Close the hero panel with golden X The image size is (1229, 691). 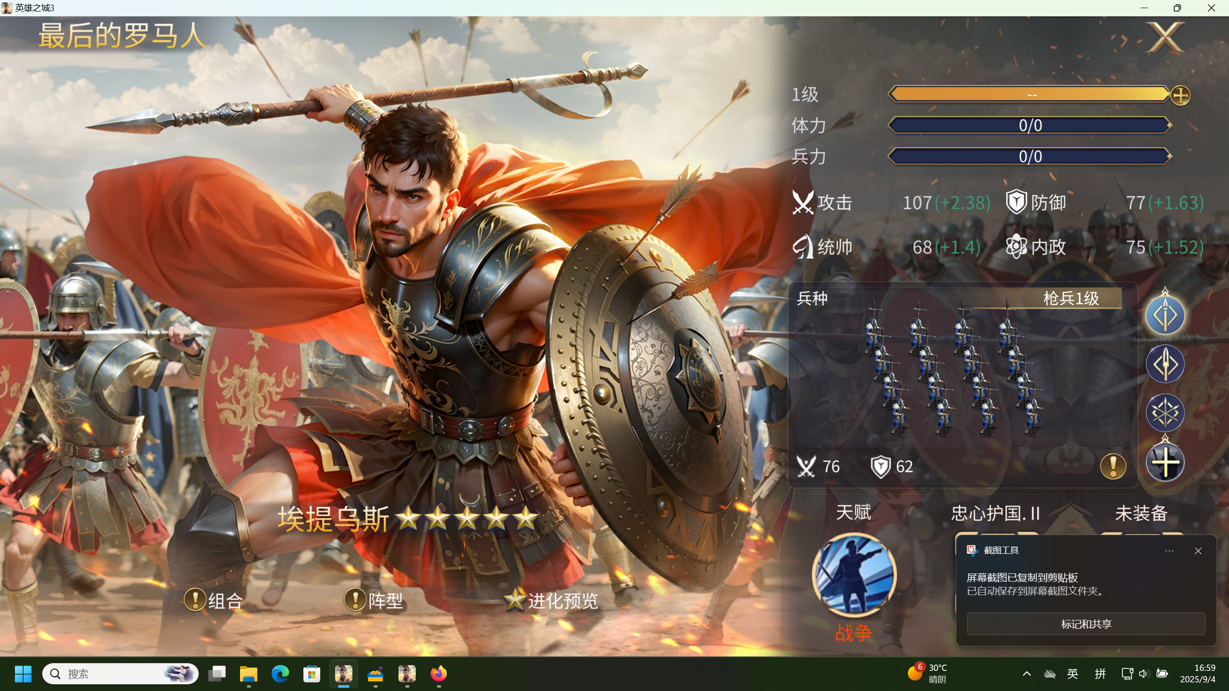1166,37
